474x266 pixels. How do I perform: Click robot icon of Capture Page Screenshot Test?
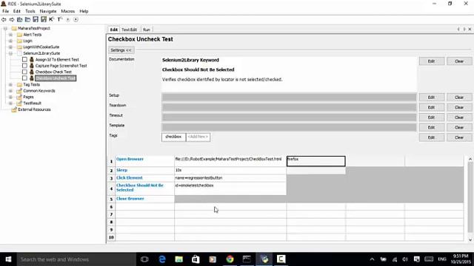[31, 66]
